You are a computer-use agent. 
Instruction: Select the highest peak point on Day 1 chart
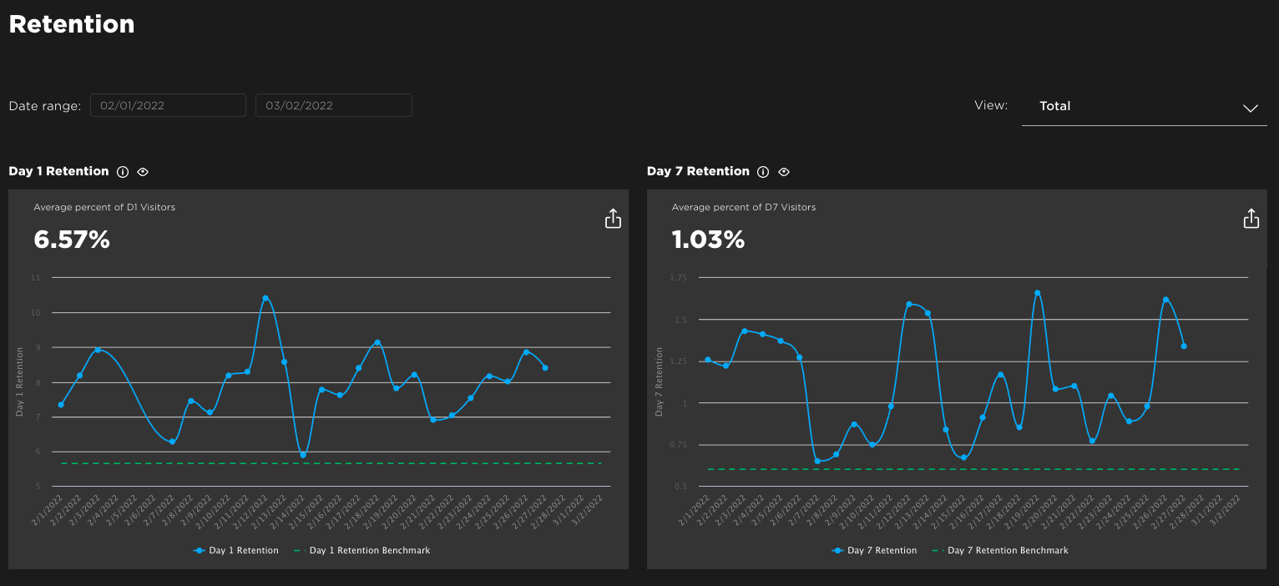click(x=265, y=298)
